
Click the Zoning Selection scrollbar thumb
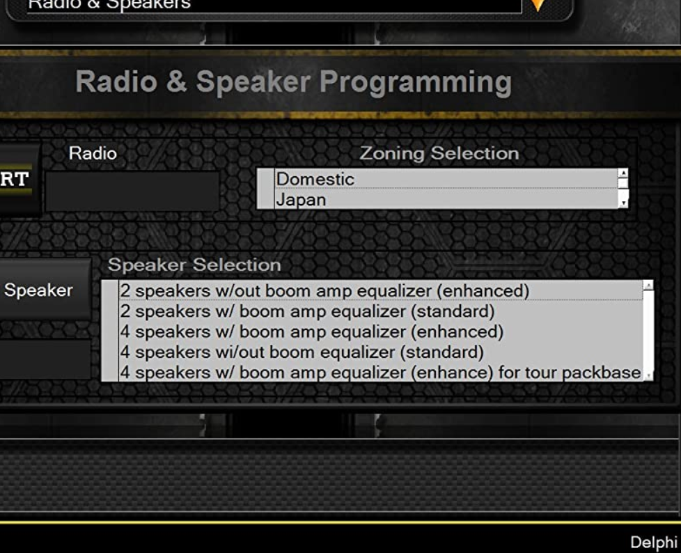[623, 184]
